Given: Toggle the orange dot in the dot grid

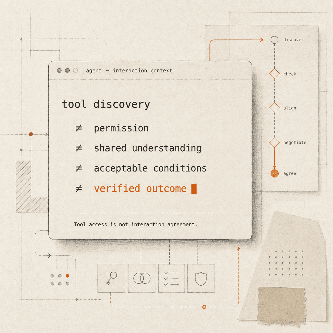Looking at the screenshot, I should (x=67, y=276).
